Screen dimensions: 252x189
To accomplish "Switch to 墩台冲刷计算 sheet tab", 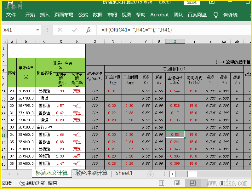I will pos(91,173).
